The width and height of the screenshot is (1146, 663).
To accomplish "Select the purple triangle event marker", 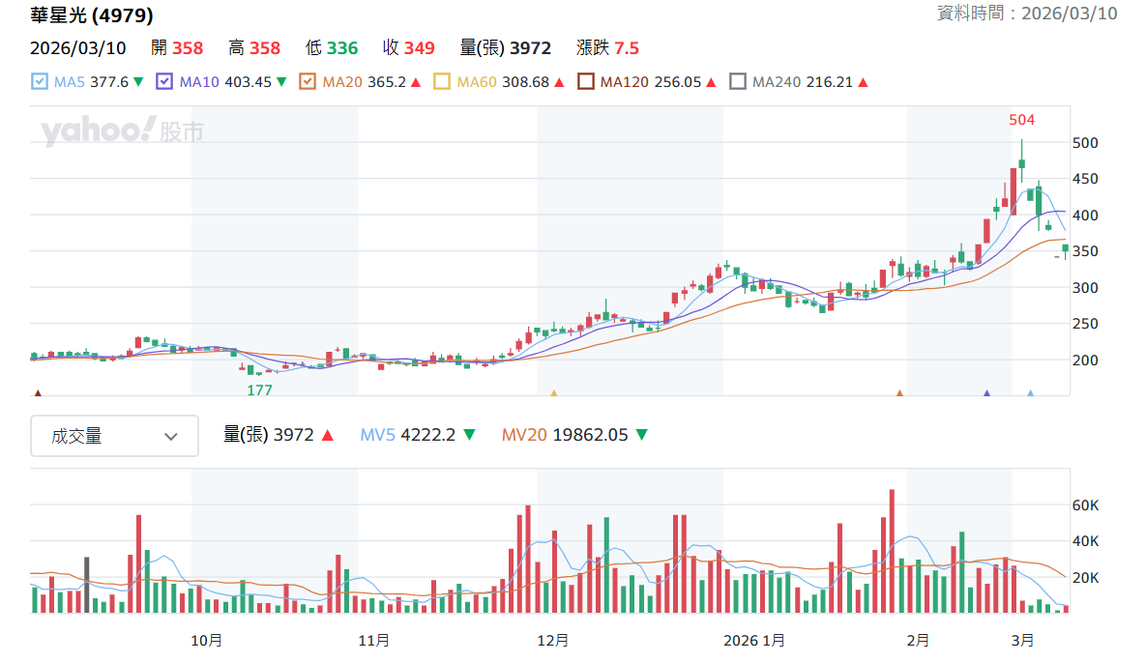I will pyautogui.click(x=986, y=392).
